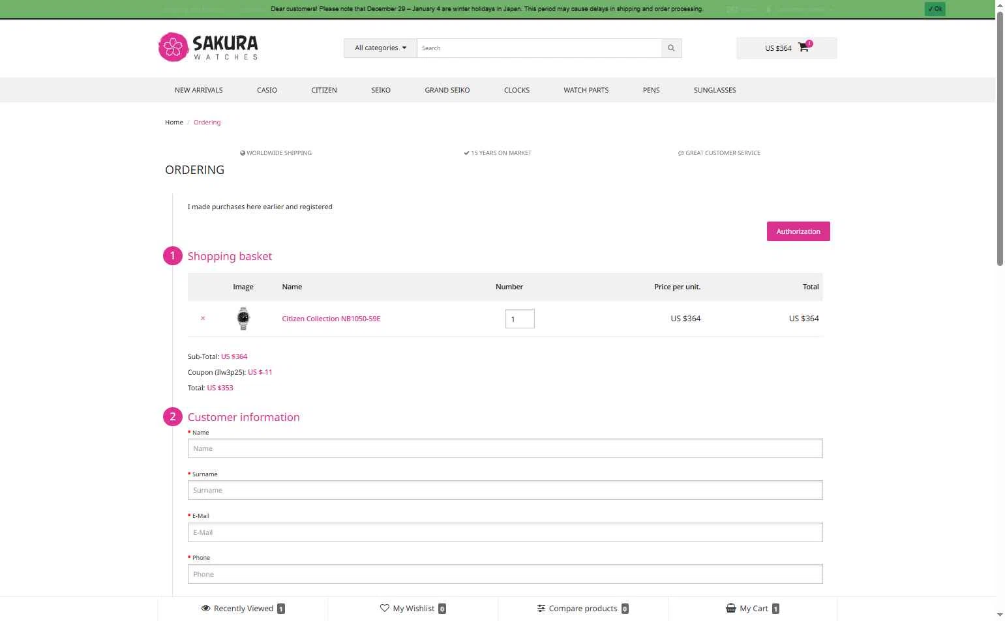
Task: Focus the Search text field
Action: coord(539,48)
